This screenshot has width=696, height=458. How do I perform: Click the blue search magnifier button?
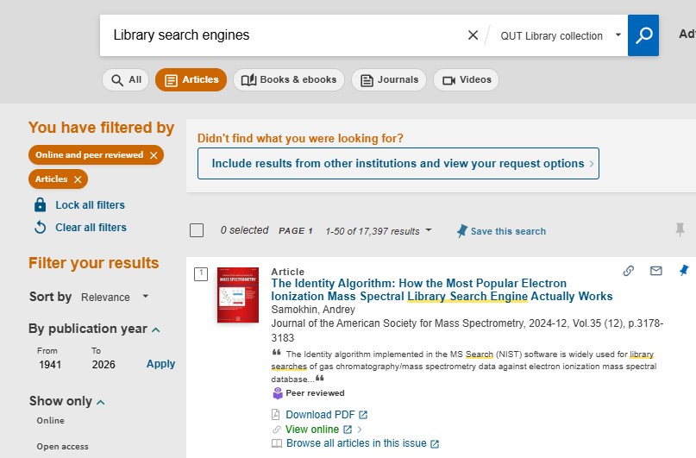(643, 35)
